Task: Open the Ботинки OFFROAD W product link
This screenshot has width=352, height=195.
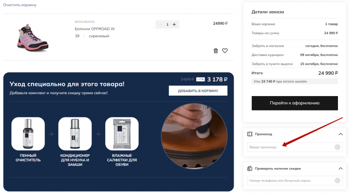Action: pos(95,29)
